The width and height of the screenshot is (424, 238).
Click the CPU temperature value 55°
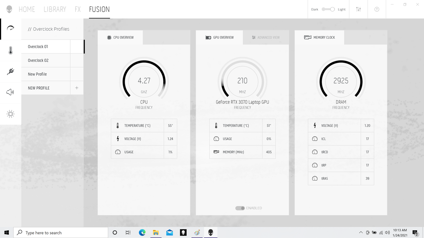tap(170, 126)
